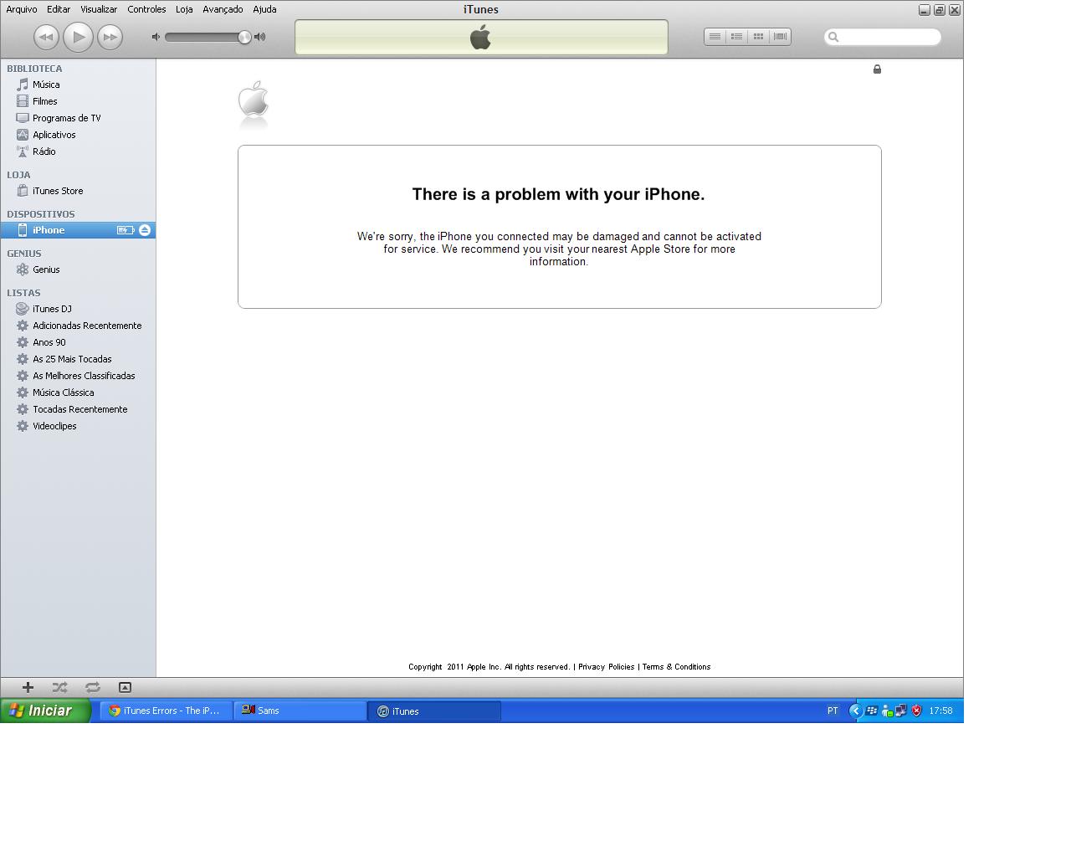The height and width of the screenshot is (857, 1071).
Task: Open the iTunes DJ playlist
Action: (78, 309)
